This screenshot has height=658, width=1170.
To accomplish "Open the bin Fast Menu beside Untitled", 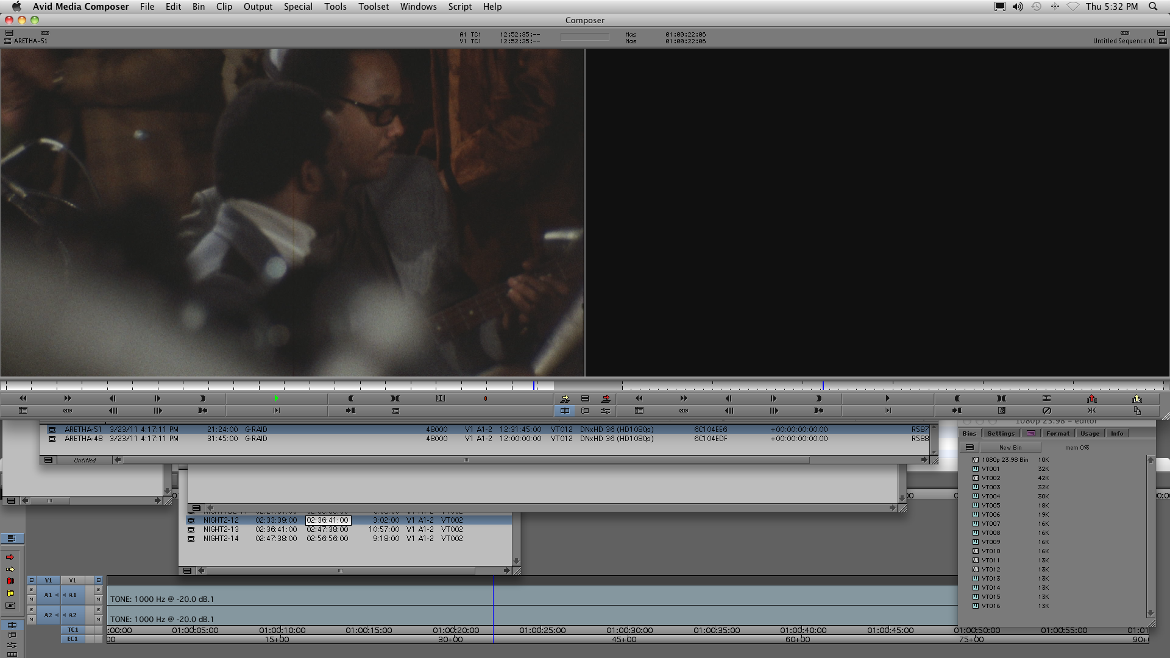I will (48, 460).
